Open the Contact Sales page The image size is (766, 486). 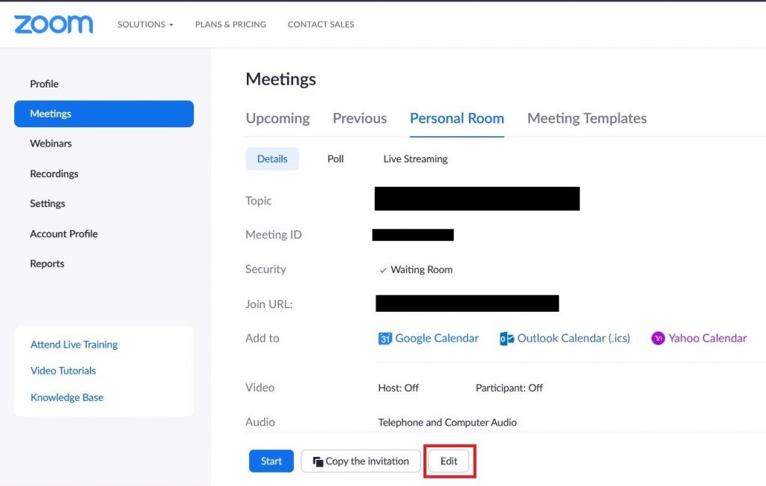tap(321, 25)
